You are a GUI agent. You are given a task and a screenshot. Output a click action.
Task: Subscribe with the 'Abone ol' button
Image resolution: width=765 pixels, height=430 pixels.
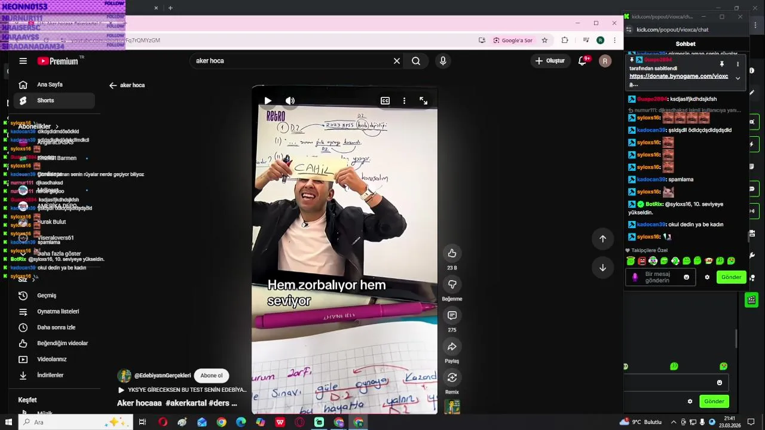point(212,376)
